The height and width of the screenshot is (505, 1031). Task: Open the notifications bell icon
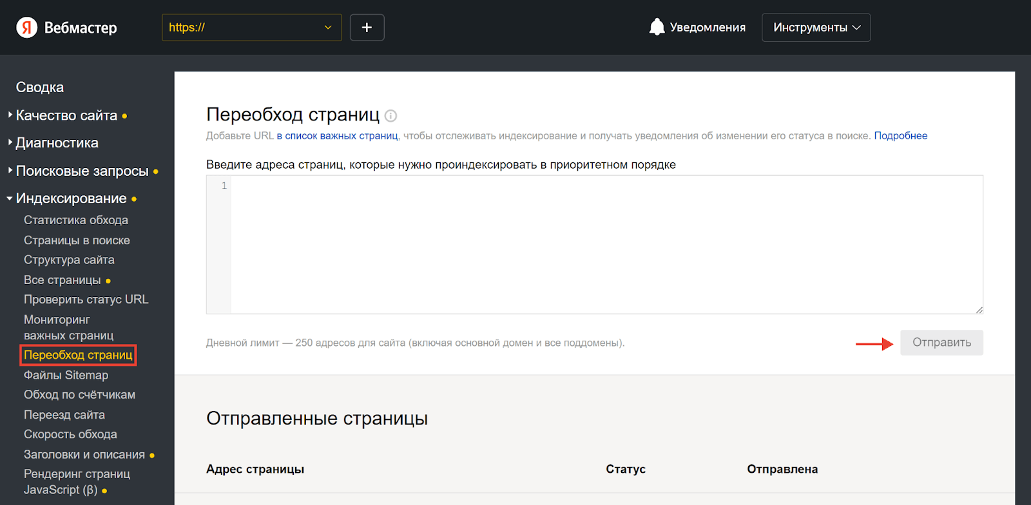click(657, 27)
